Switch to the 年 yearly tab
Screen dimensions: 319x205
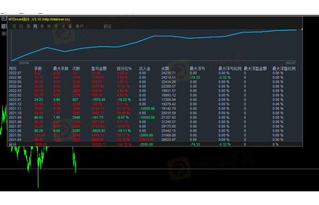49,26
